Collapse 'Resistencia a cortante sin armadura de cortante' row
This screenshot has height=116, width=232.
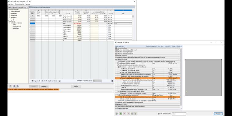(118, 65)
